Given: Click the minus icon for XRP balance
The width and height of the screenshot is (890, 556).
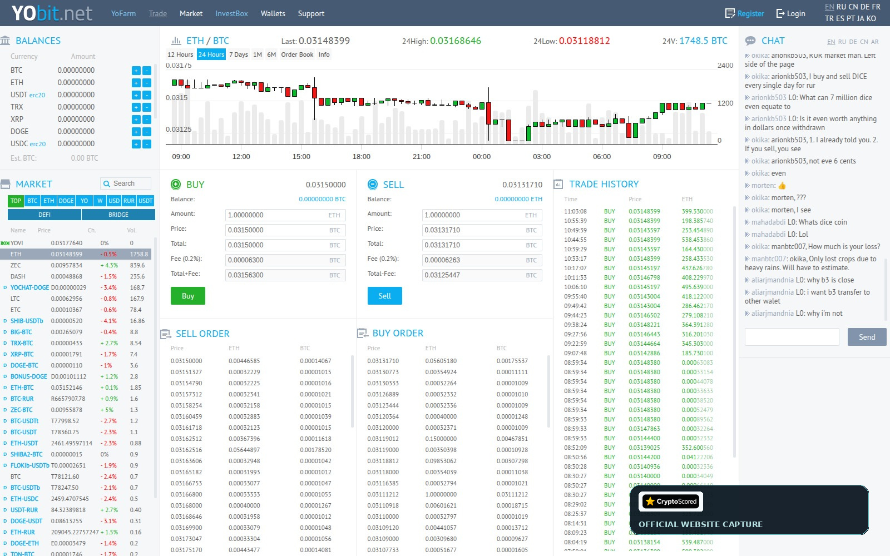Looking at the screenshot, I should tap(147, 120).
